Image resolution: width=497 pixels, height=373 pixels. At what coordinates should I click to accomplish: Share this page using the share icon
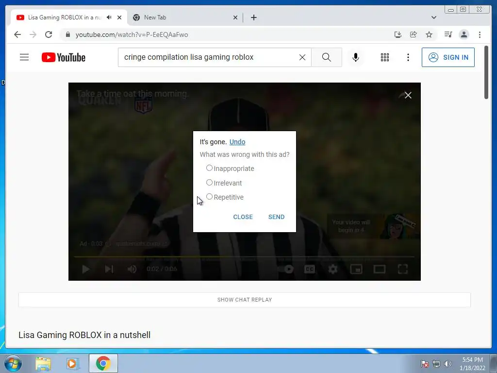pyautogui.click(x=414, y=34)
